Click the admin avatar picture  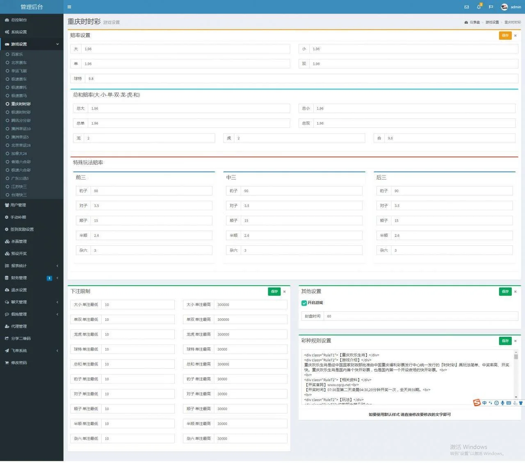(504, 7)
